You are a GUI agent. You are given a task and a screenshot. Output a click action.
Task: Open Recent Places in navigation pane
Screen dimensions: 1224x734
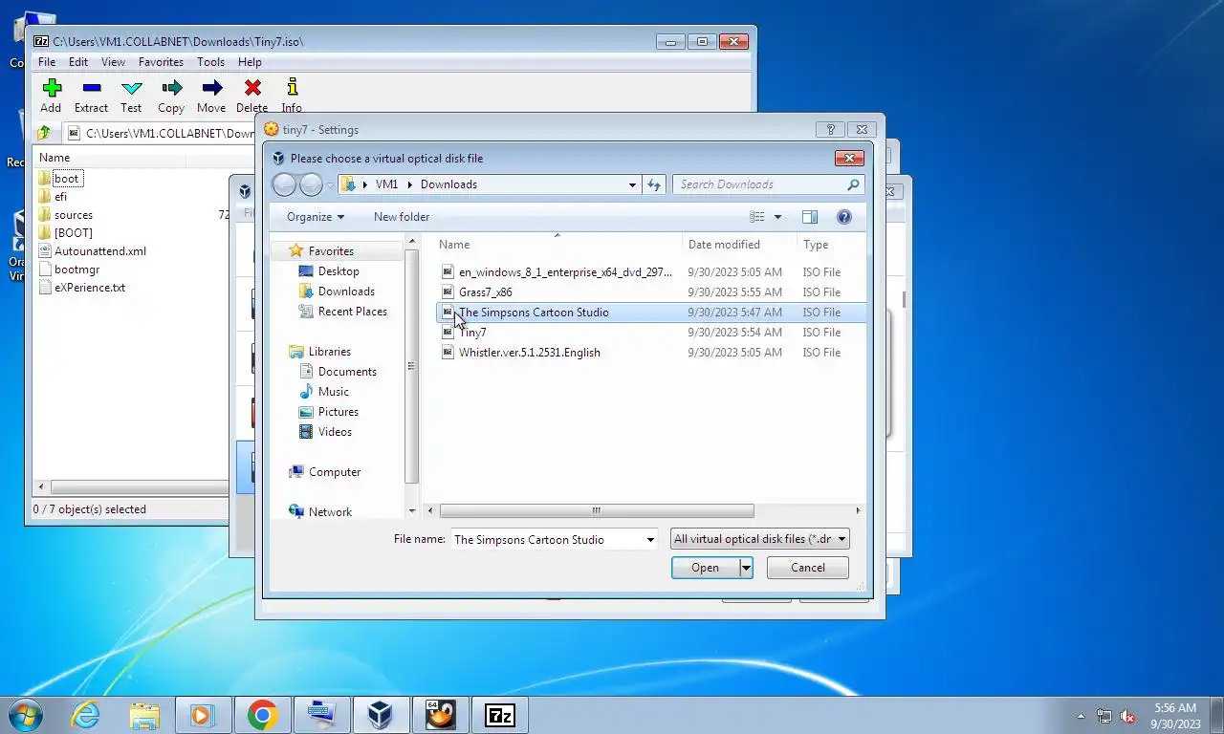coord(352,312)
